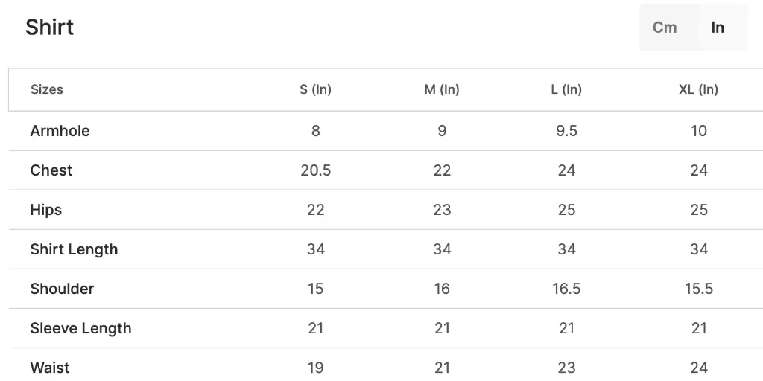Screen dimensions: 763x381
Task: Click the Sizes column header
Action: click(47, 89)
